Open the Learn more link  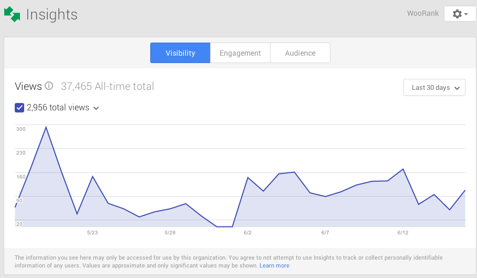(x=274, y=265)
